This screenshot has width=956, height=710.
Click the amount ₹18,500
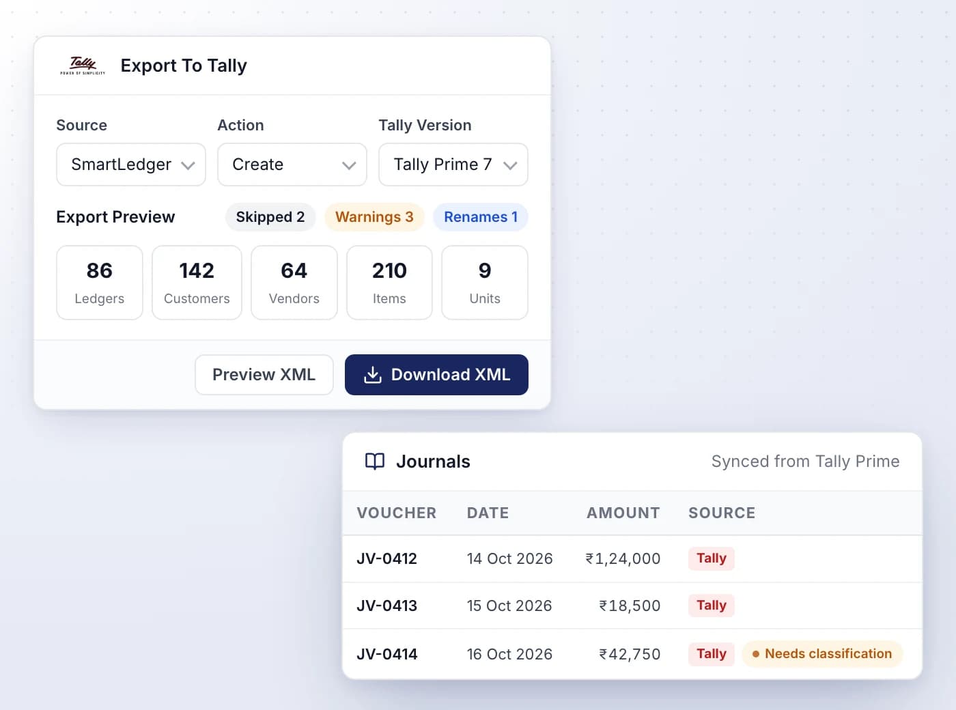click(x=630, y=606)
